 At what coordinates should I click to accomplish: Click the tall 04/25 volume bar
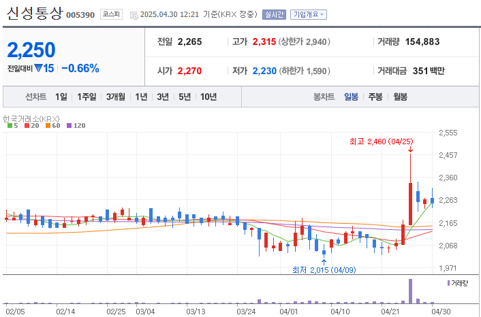(410, 291)
